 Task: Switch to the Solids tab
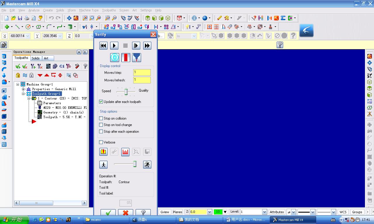coord(36,58)
